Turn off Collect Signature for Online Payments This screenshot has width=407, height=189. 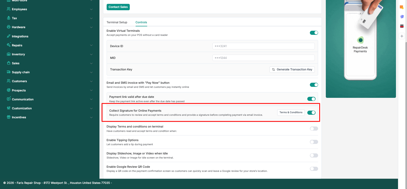pos(311,113)
